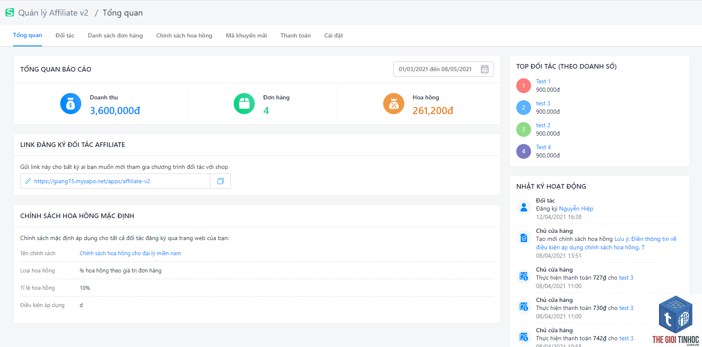Open top partner Test 1 link
The height and width of the screenshot is (347, 702).
click(x=543, y=81)
